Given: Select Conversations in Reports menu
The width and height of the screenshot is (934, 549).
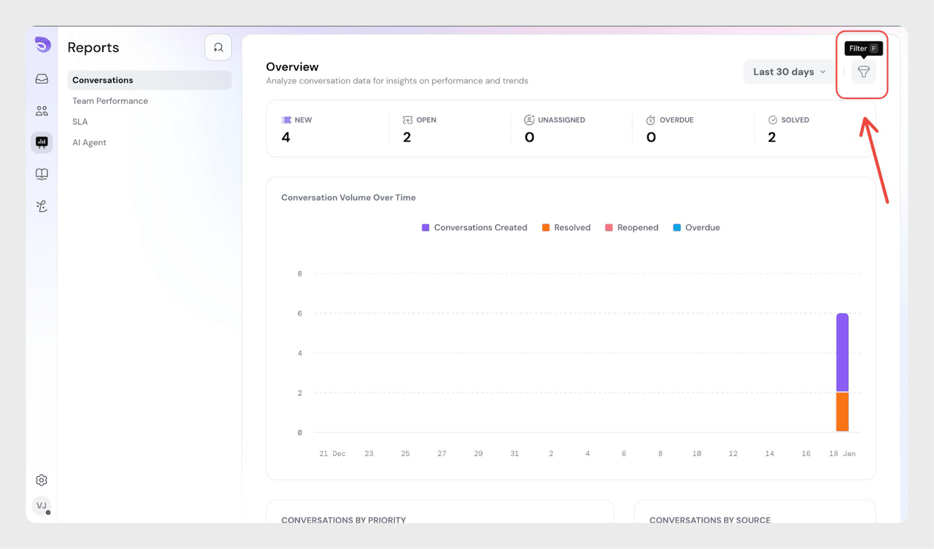Looking at the screenshot, I should 103,80.
